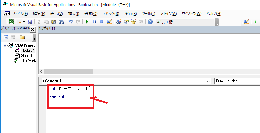Click the End Sub code line

pyautogui.click(x=57, y=97)
